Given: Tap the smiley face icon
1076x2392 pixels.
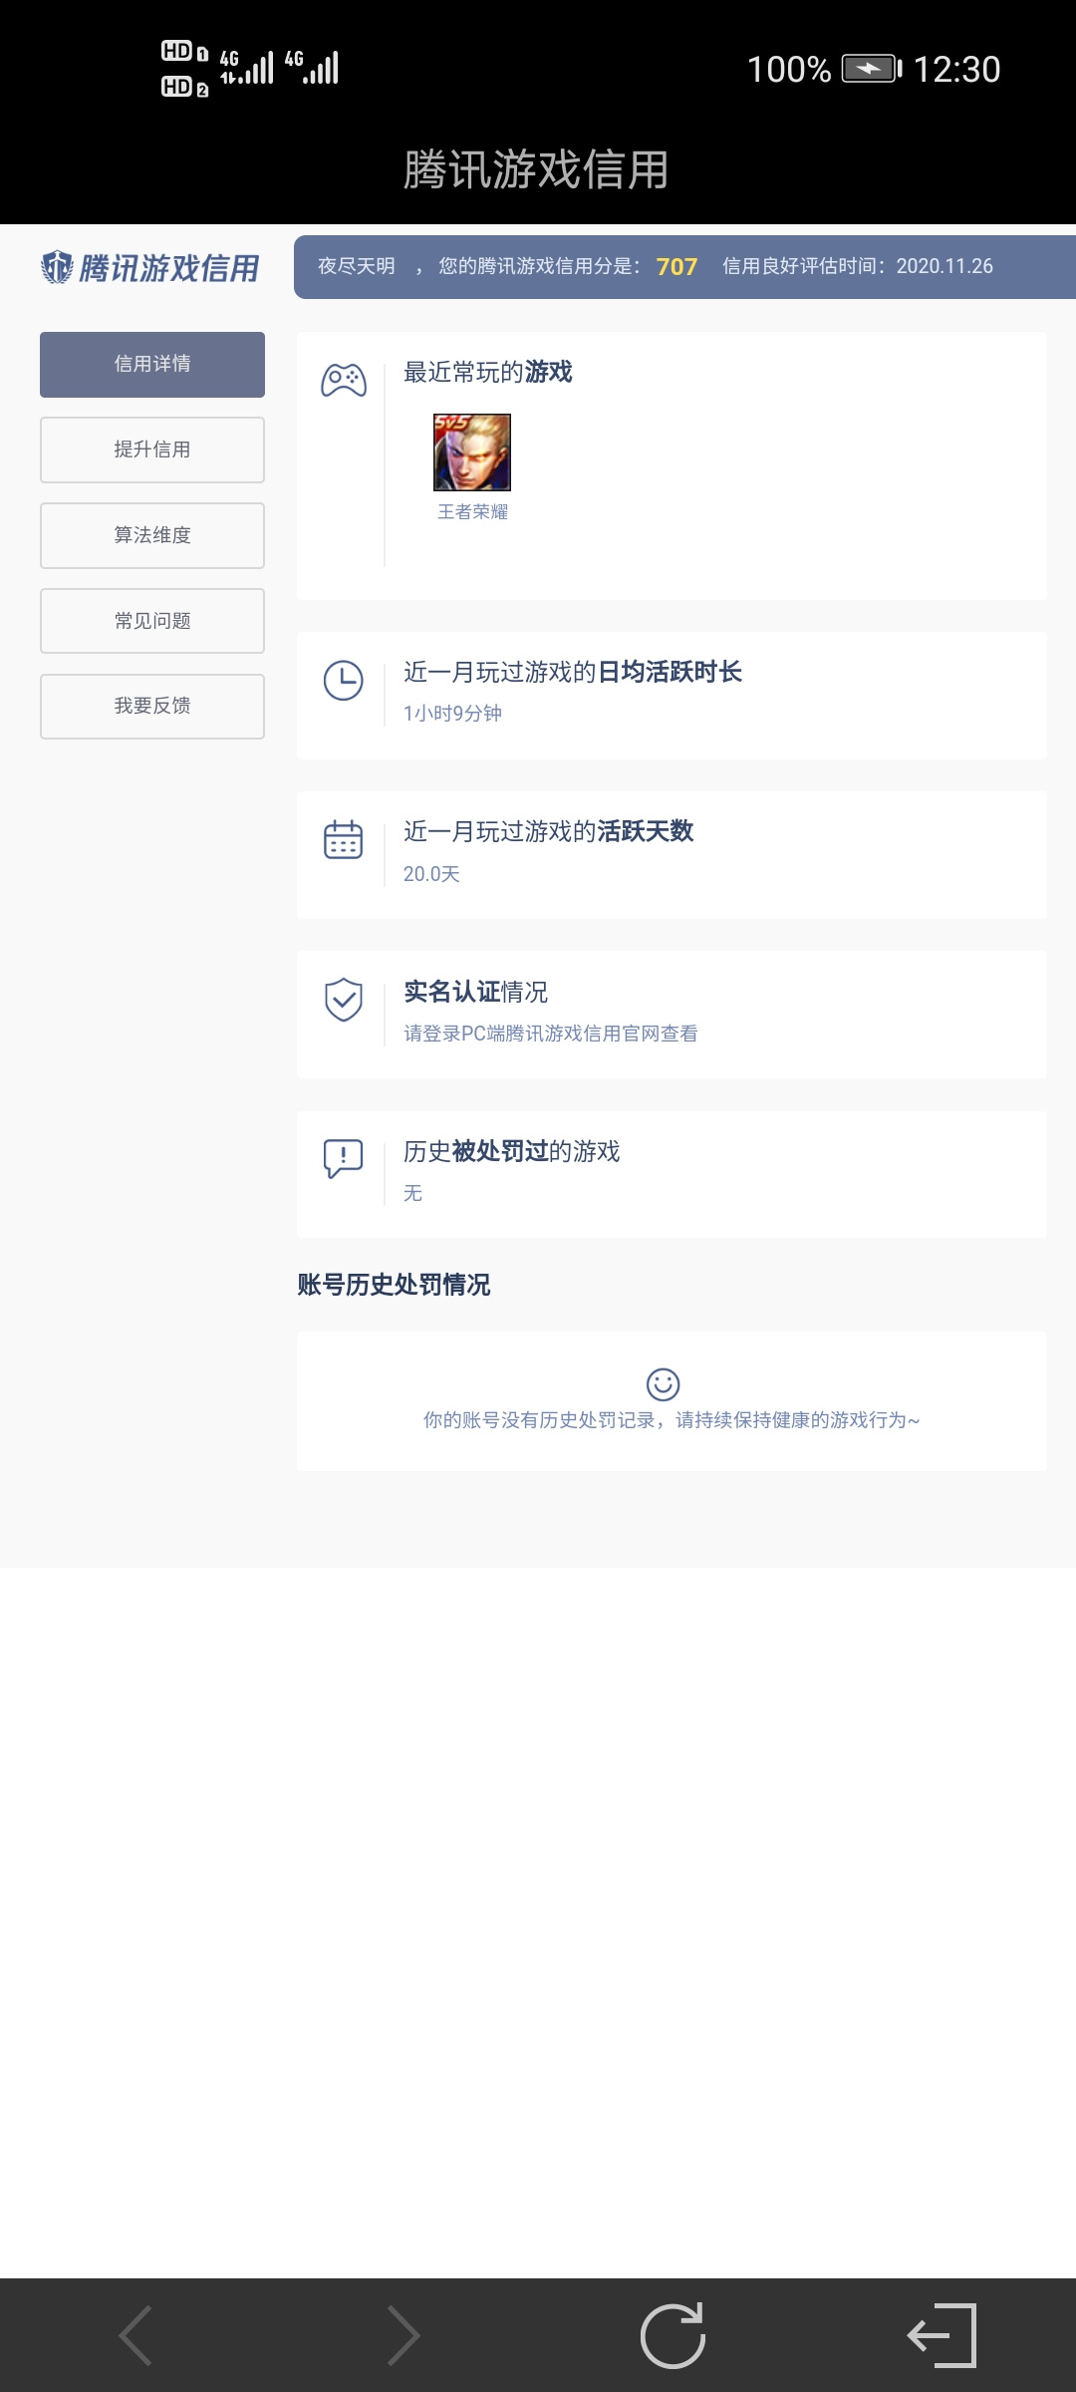Looking at the screenshot, I should (664, 1384).
